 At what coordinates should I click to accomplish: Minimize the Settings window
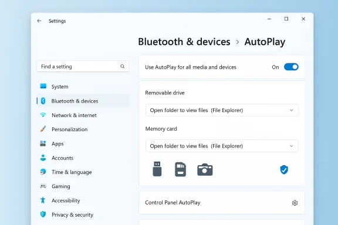pos(269,19)
